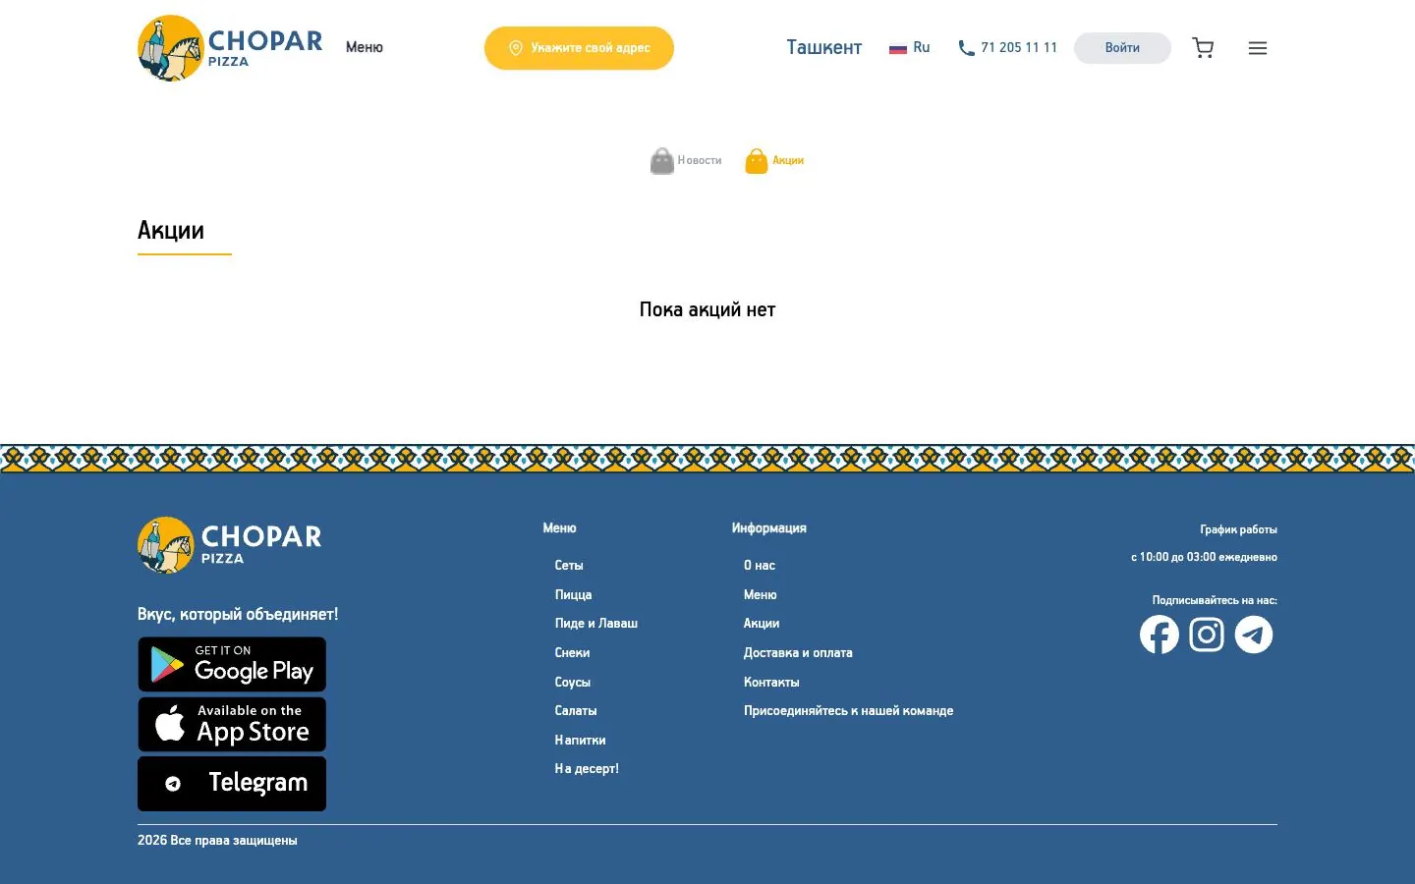The height and width of the screenshot is (884, 1415).
Task: Click the Google Play download badge
Action: [x=232, y=664]
